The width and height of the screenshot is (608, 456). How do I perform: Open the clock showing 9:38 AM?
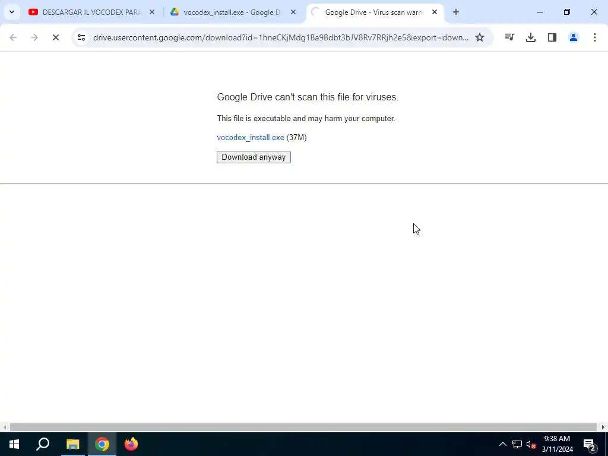[x=557, y=444]
